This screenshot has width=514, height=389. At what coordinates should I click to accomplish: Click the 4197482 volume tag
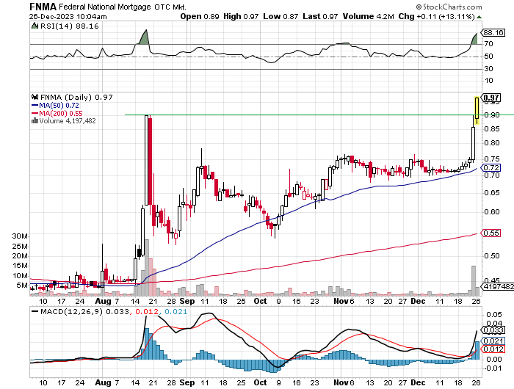tap(497, 287)
